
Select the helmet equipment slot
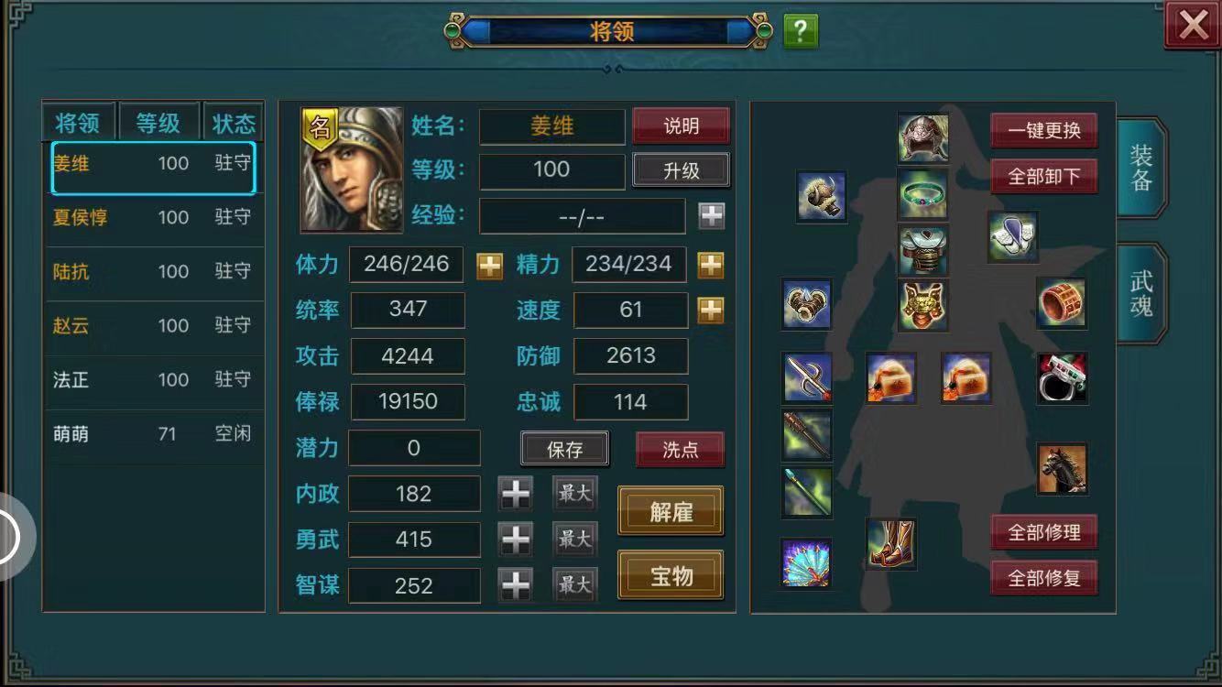922,138
